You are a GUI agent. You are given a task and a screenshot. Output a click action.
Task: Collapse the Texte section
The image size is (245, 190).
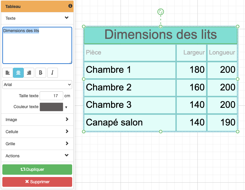(x=37, y=18)
